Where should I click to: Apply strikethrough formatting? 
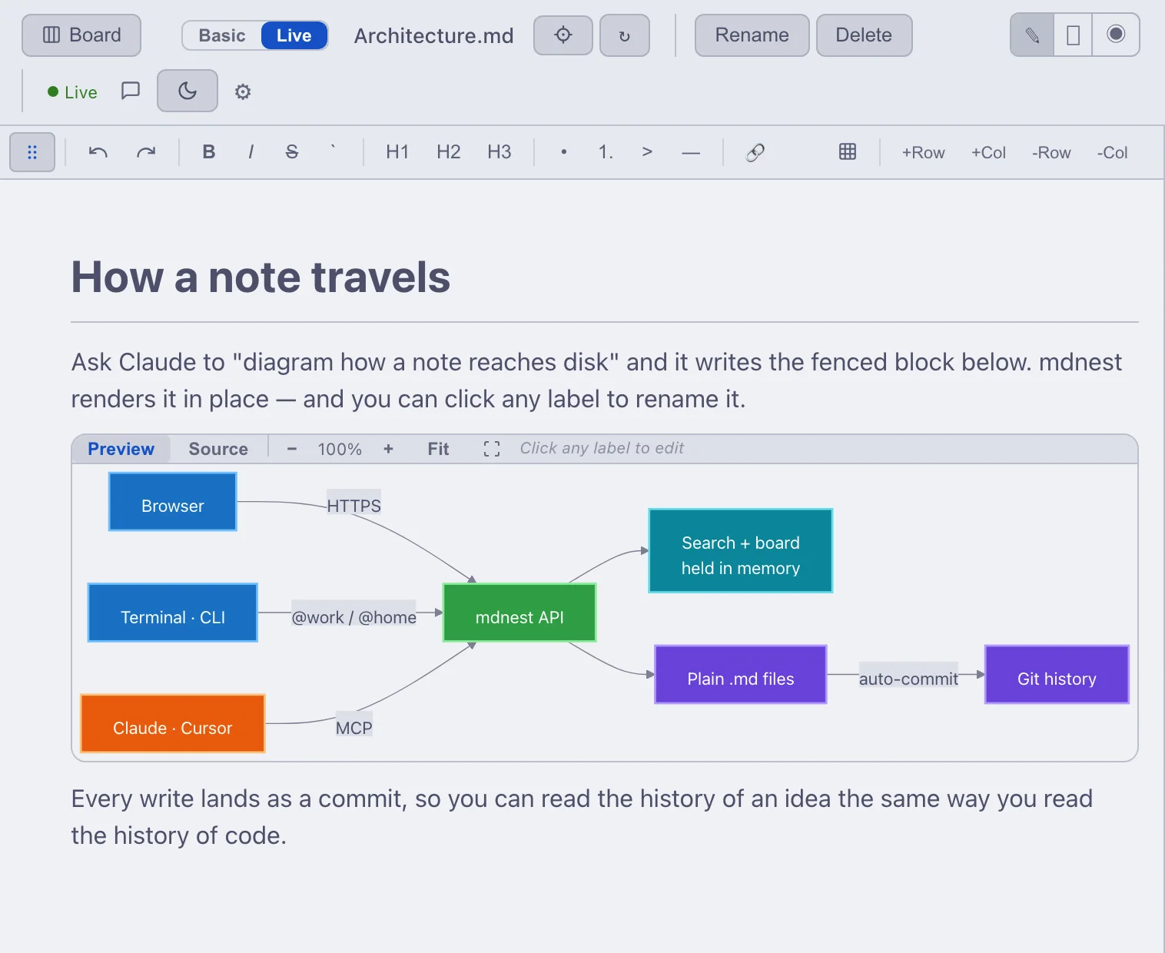pyautogui.click(x=292, y=152)
